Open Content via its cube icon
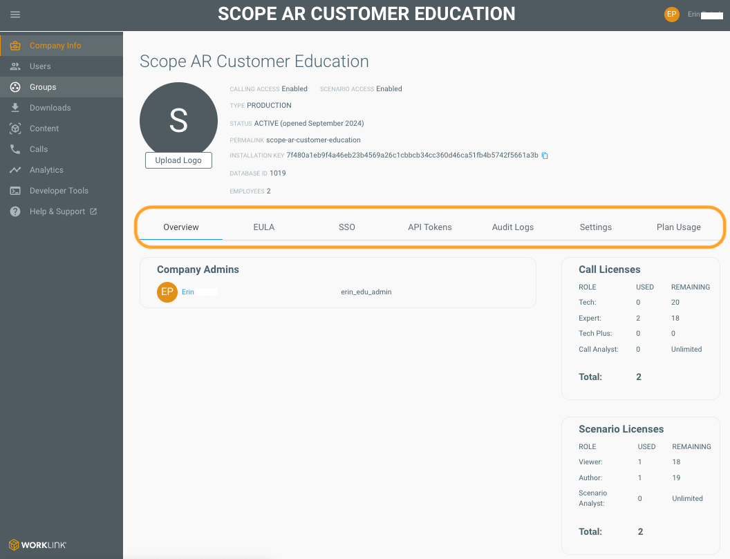Viewport: 730px width, 559px height. coord(15,129)
